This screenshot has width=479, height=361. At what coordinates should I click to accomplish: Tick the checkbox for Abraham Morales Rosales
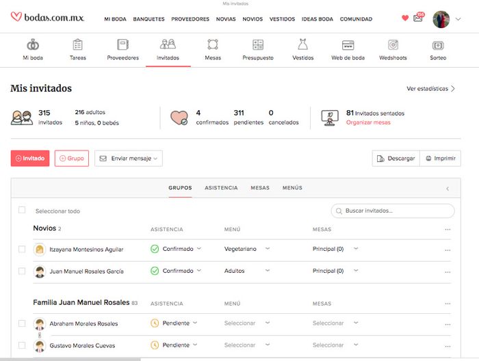point(22,323)
